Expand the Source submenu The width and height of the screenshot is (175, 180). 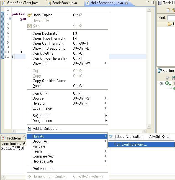(68, 98)
